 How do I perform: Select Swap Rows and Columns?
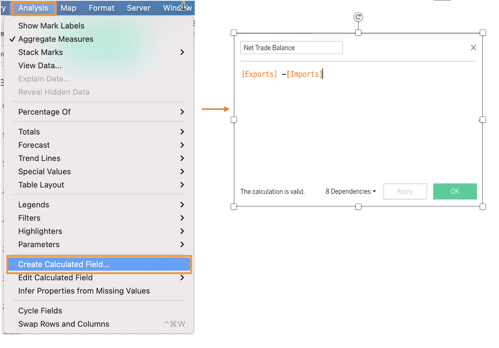tap(64, 324)
